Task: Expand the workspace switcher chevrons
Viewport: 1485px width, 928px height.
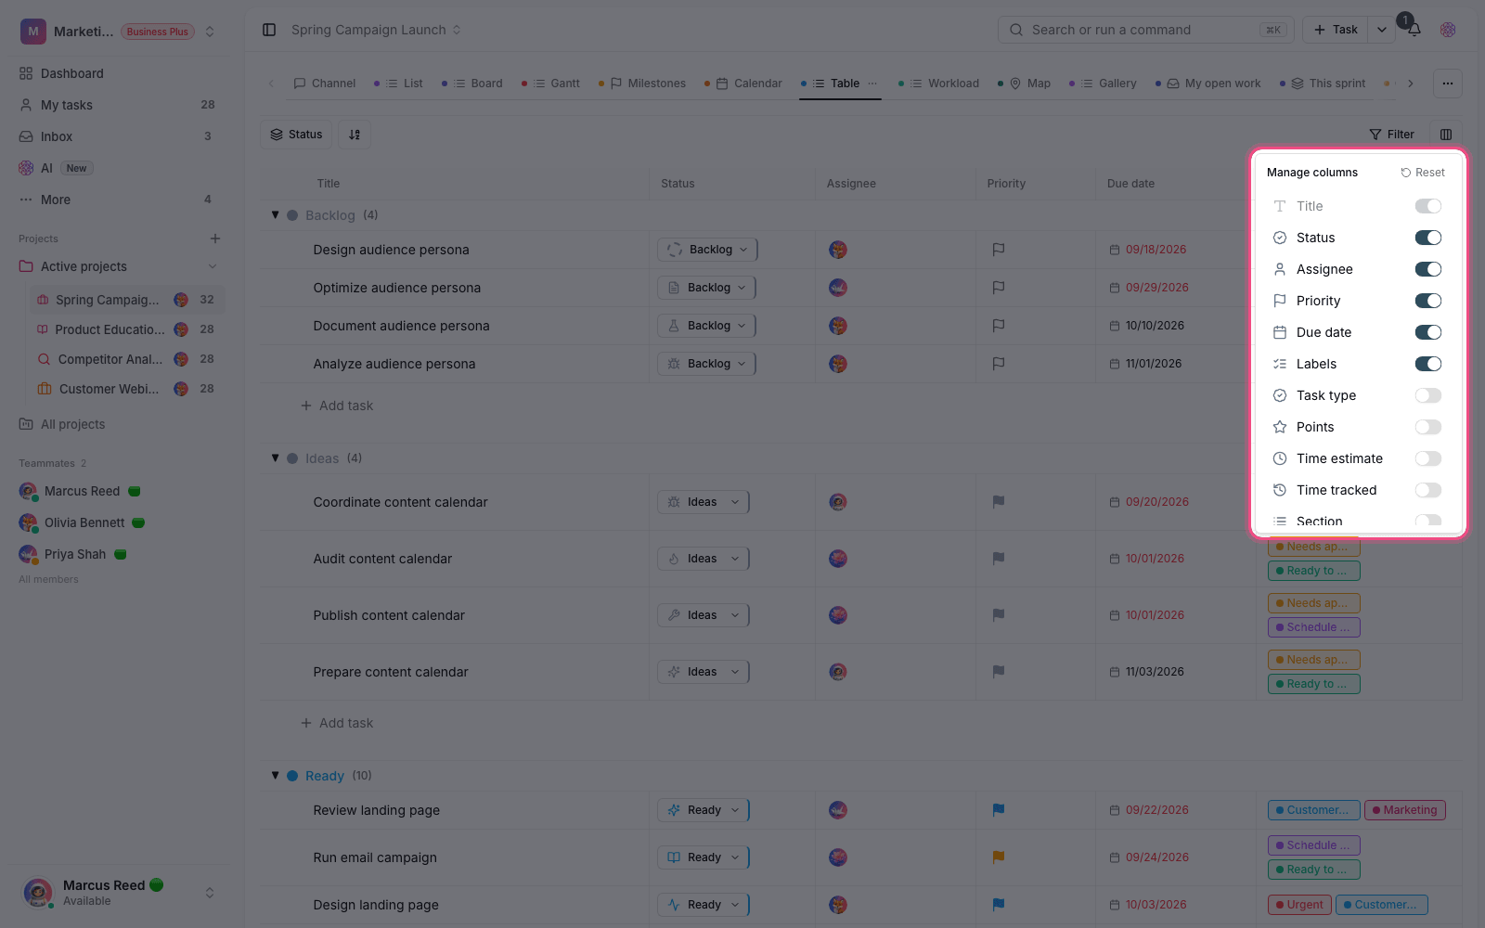Action: pyautogui.click(x=210, y=32)
